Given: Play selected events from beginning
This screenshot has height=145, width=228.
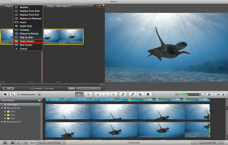Looking at the screenshot, I should point(19,143).
